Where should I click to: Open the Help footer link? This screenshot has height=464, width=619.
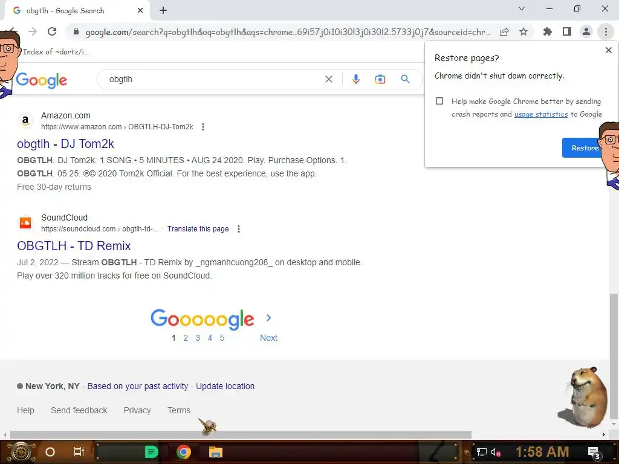coord(25,410)
